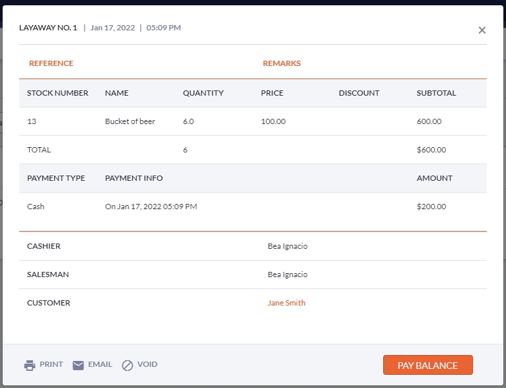This screenshot has height=388, width=506.
Task: Click the EMAIL text label
Action: coord(100,364)
